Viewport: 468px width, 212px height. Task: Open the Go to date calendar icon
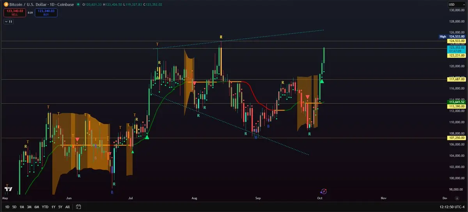pos(78,207)
